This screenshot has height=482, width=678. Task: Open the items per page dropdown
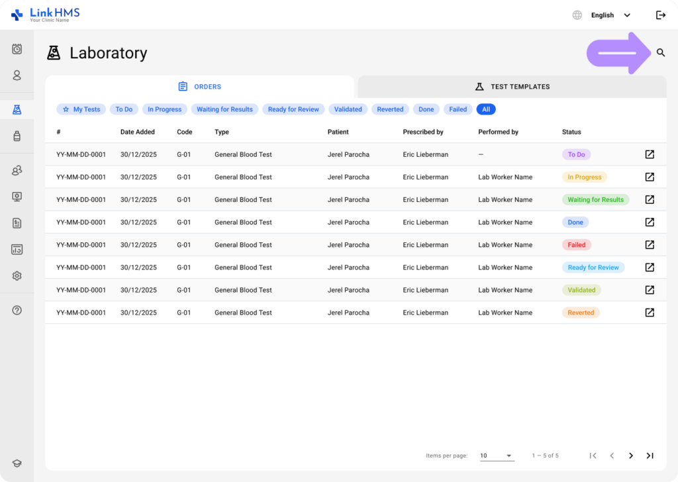click(497, 456)
